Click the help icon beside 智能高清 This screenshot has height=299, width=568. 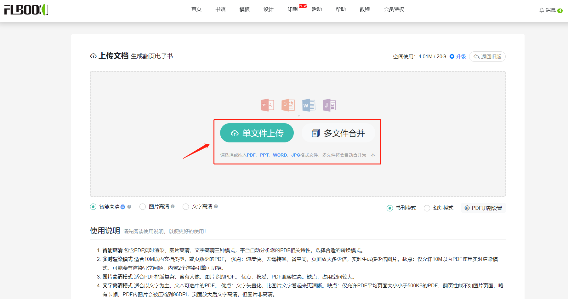(x=129, y=207)
